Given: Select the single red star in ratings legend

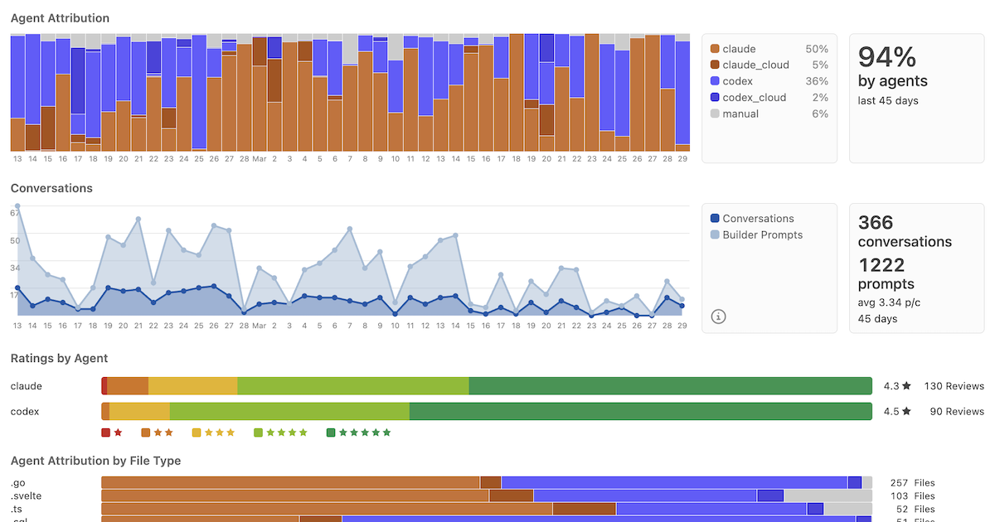Looking at the screenshot, I should [118, 433].
